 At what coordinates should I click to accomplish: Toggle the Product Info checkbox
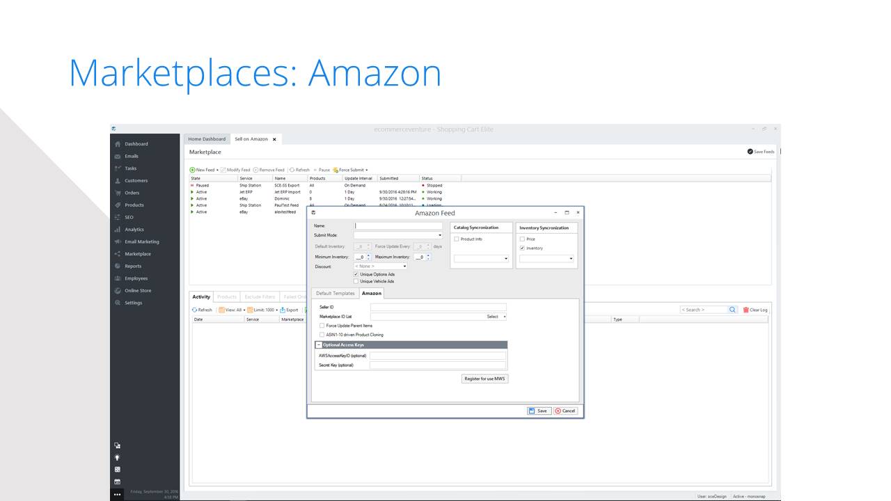(x=457, y=239)
